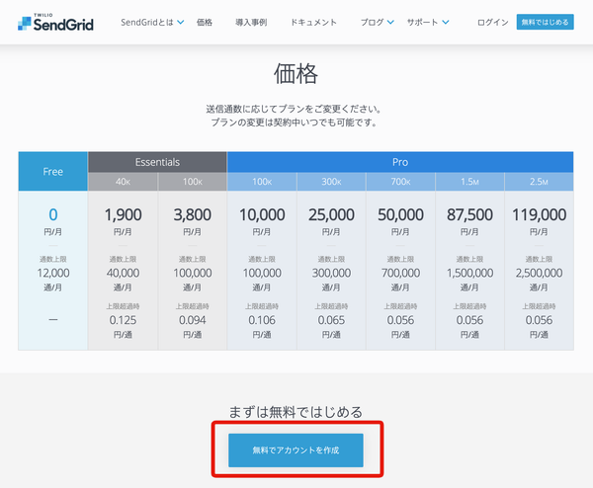593x488 pixels.
Task: Select the Pro 2.5M column header
Action: (539, 182)
